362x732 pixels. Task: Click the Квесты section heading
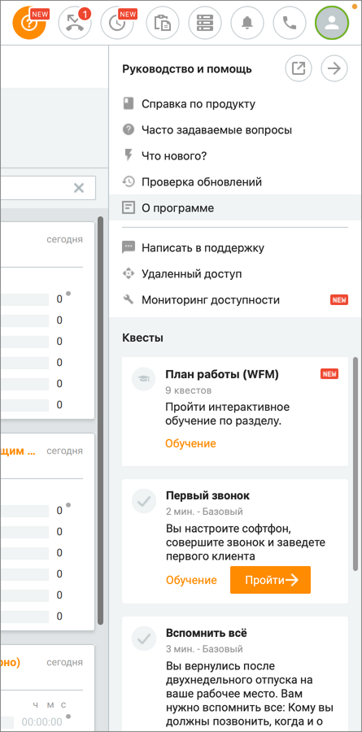143,338
